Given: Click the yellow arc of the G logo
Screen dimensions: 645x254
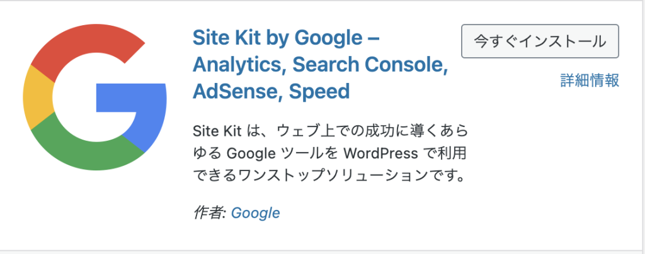Looking at the screenshot, I should (x=38, y=97).
